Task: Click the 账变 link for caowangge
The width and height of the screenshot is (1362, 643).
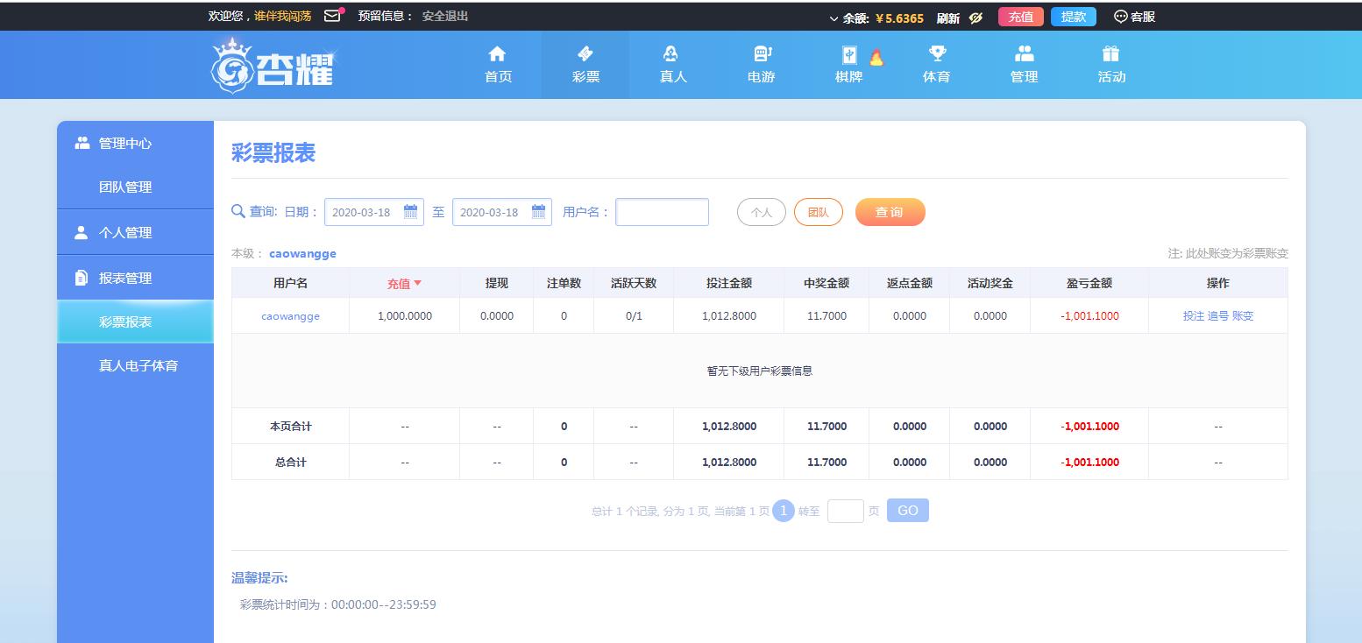Action: (x=1243, y=316)
